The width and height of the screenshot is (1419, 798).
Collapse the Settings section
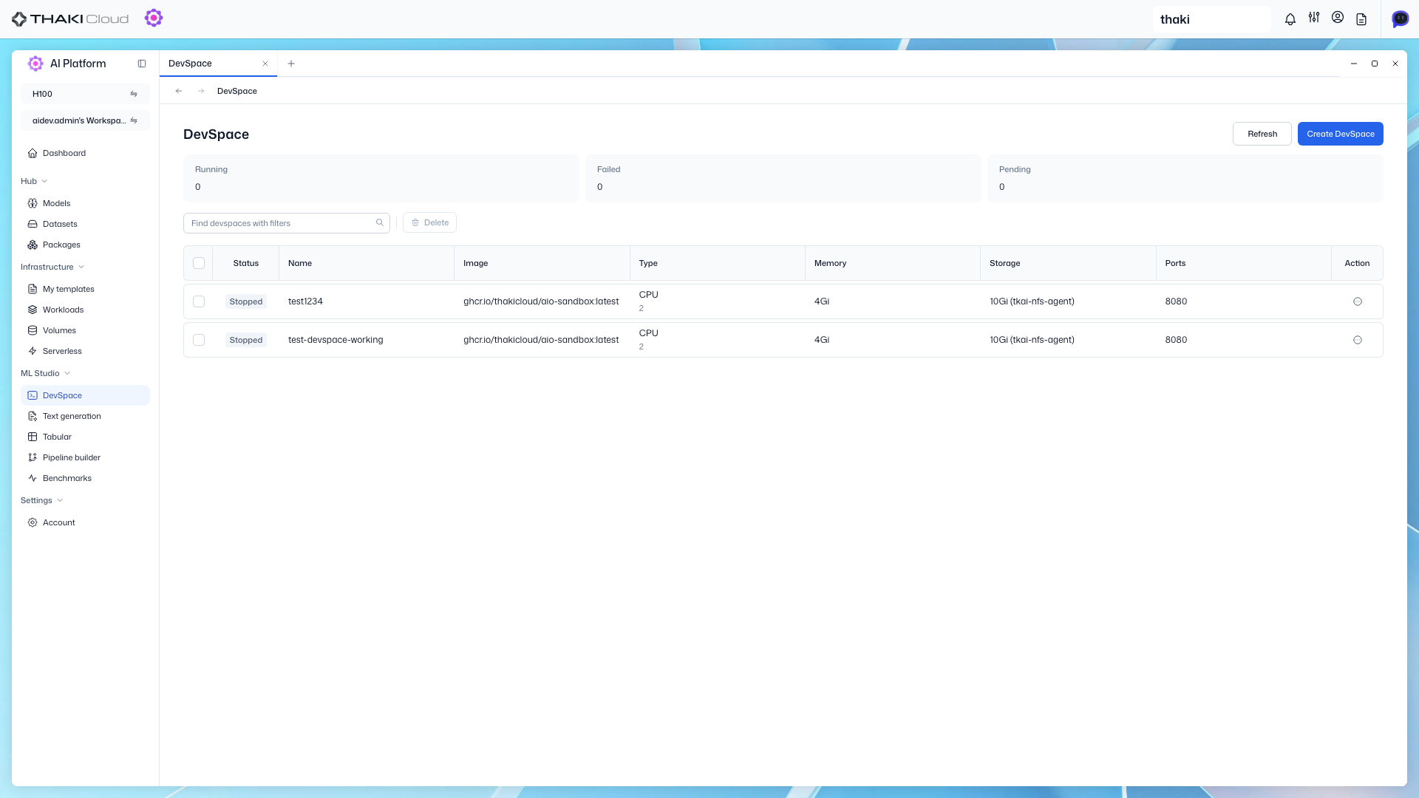click(42, 500)
